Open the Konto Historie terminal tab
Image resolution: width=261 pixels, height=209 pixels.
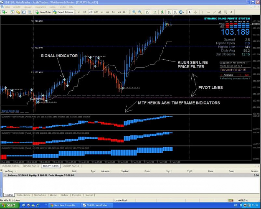click(23, 195)
